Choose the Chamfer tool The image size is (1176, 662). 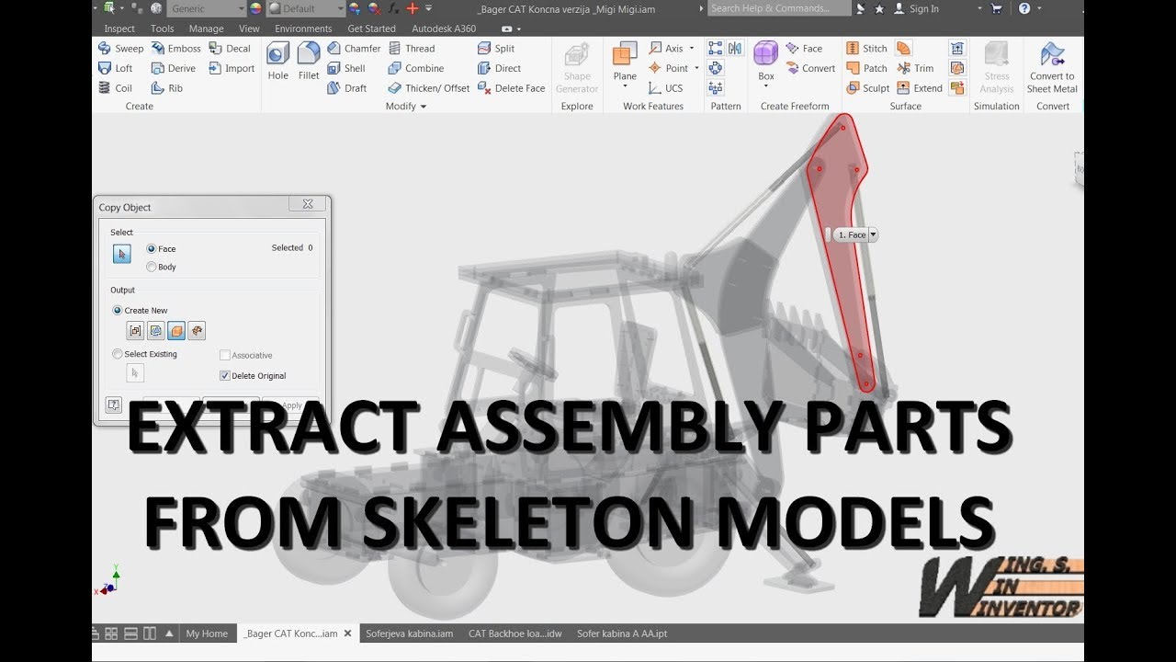[354, 49]
